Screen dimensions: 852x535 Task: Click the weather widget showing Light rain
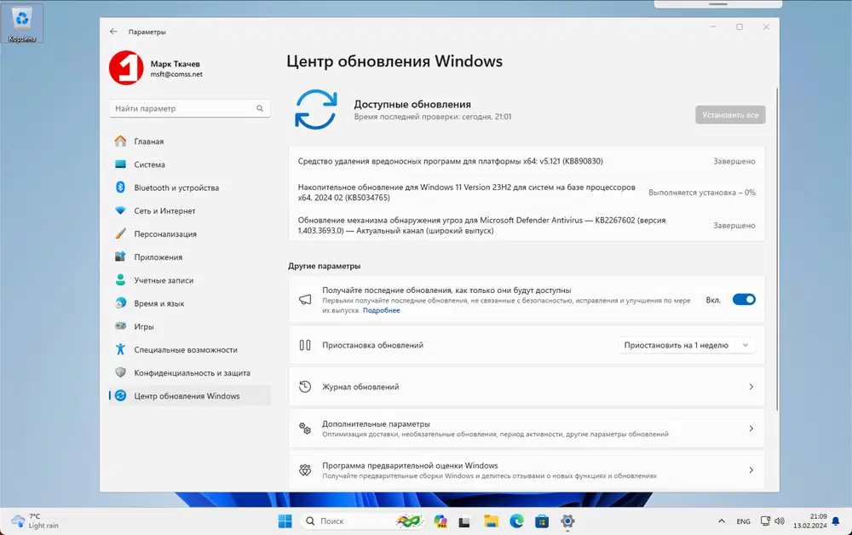pos(35,521)
